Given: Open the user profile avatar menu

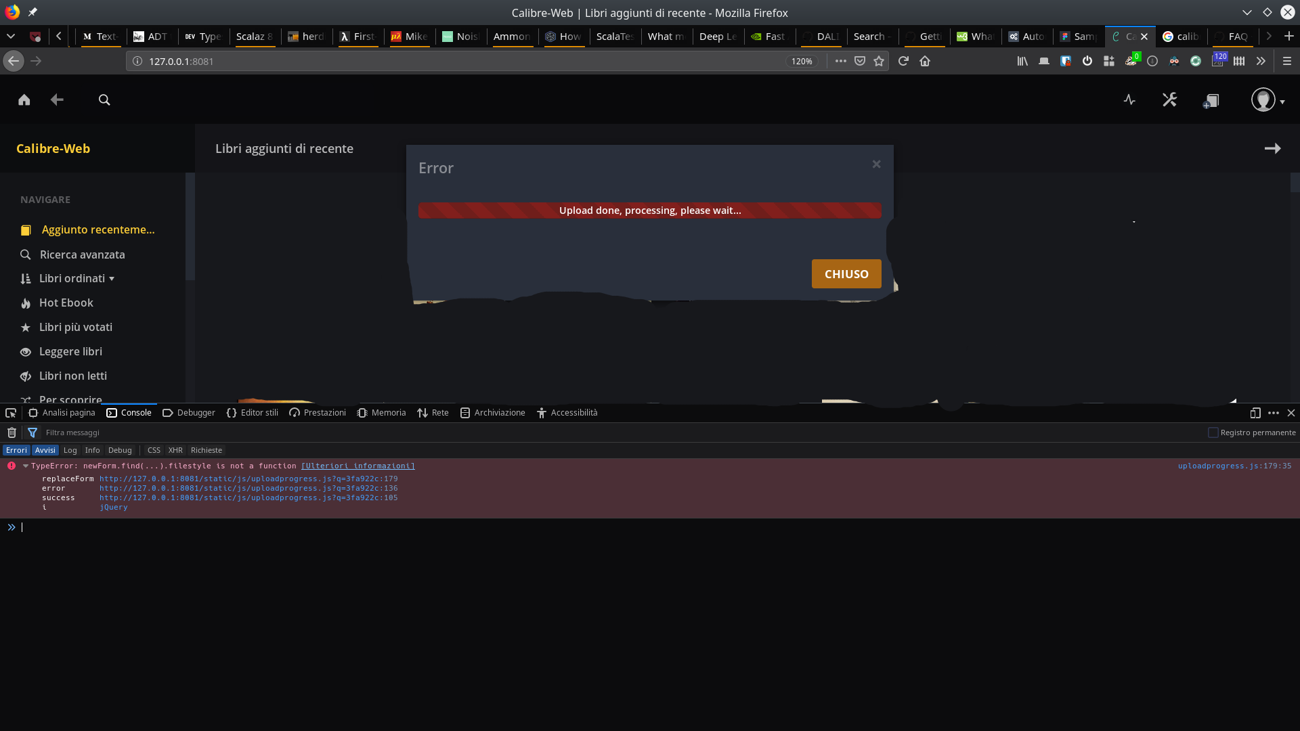Looking at the screenshot, I should [1267, 100].
